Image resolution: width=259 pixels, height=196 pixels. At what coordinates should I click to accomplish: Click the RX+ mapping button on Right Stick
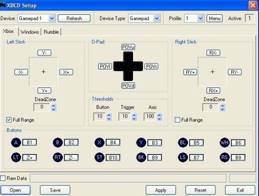[213, 91]
